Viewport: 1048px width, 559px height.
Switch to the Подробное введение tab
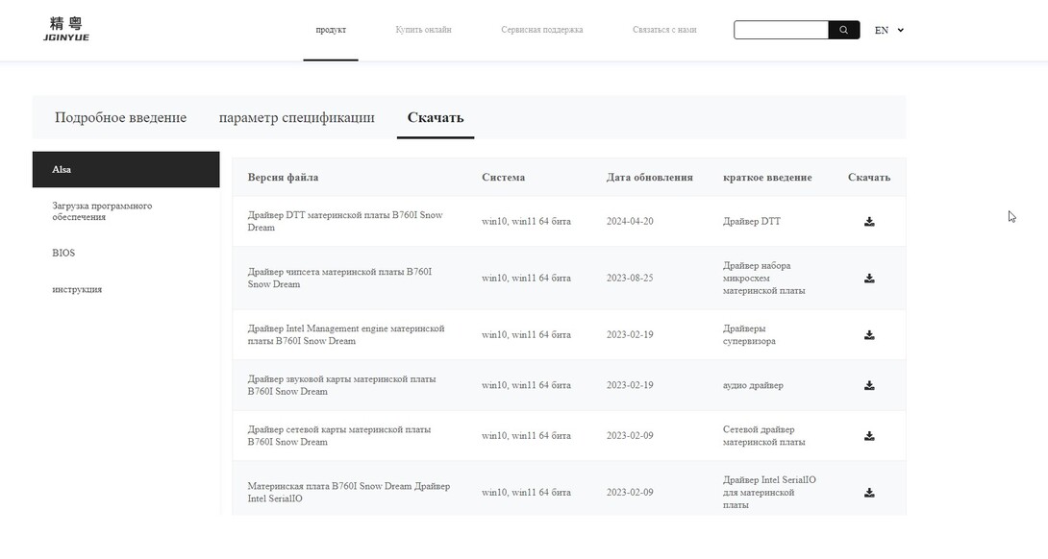coord(120,117)
